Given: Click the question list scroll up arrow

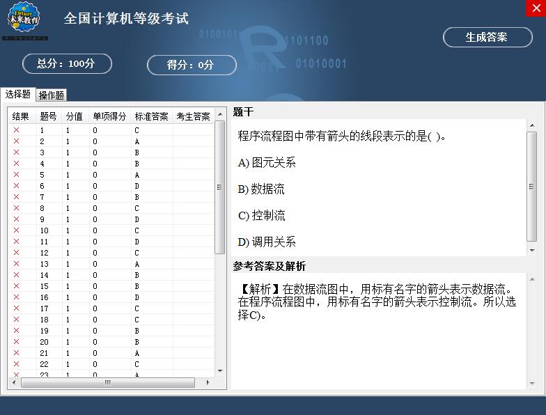Looking at the screenshot, I should 220,114.
